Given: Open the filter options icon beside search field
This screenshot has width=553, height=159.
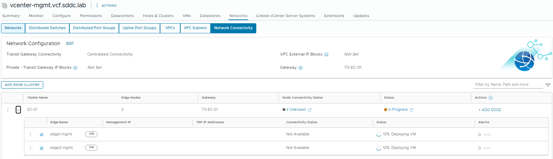Looking at the screenshot, I should [x=548, y=85].
